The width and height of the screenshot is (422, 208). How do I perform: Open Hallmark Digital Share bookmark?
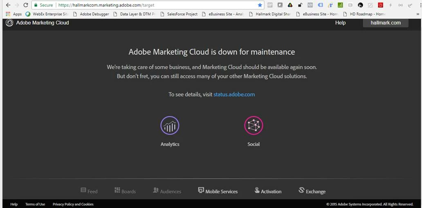pyautogui.click(x=270, y=14)
